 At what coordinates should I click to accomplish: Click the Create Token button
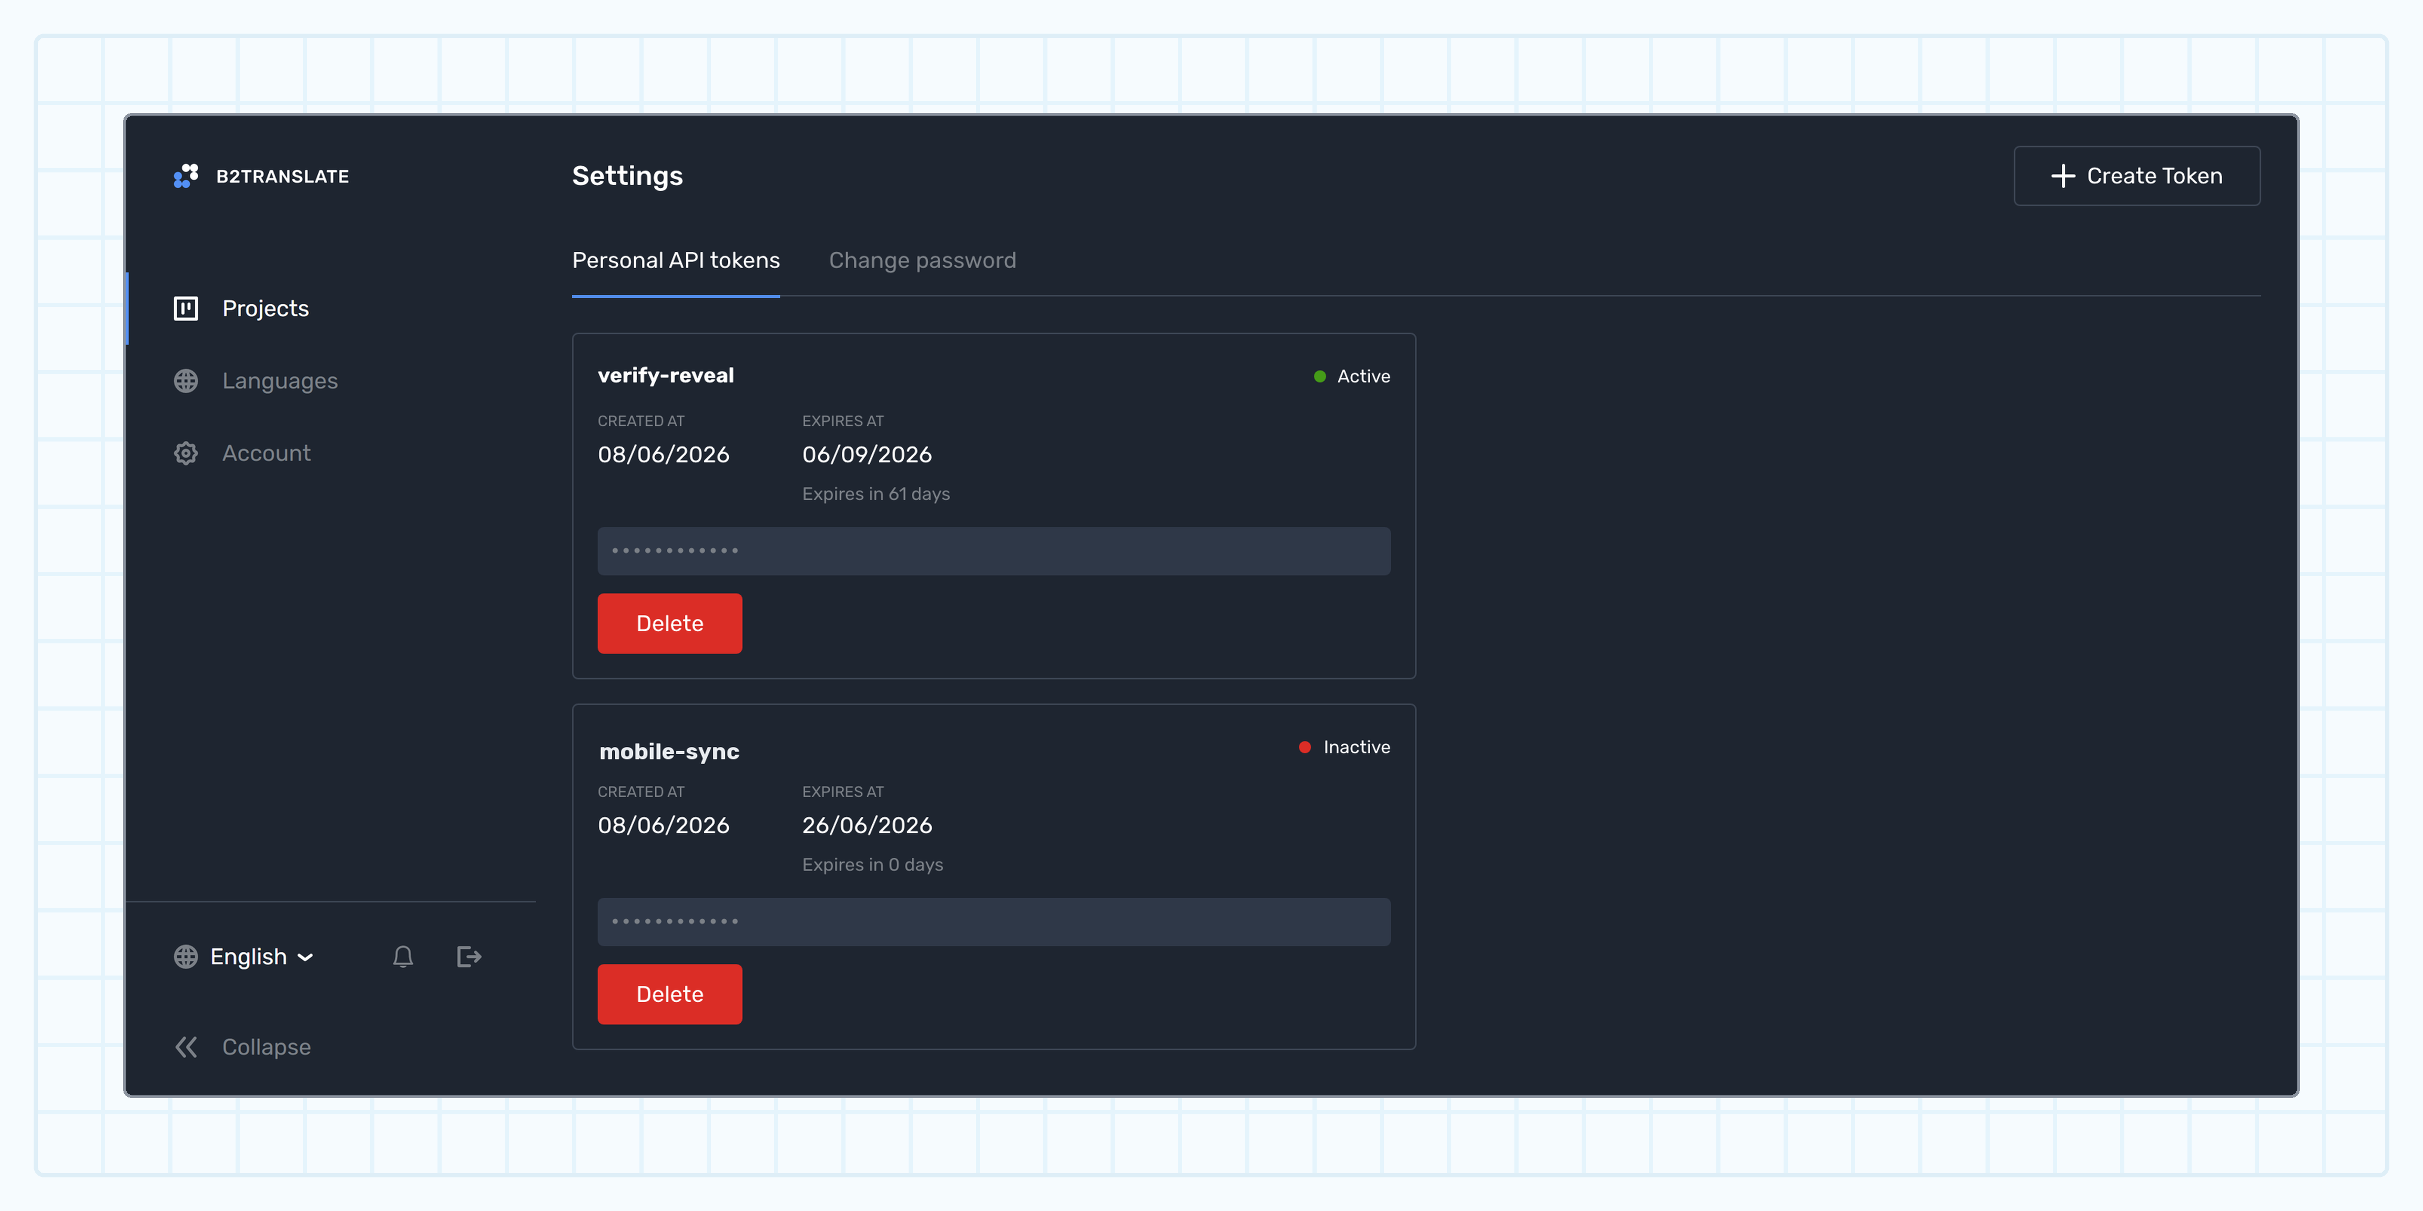click(x=2137, y=176)
